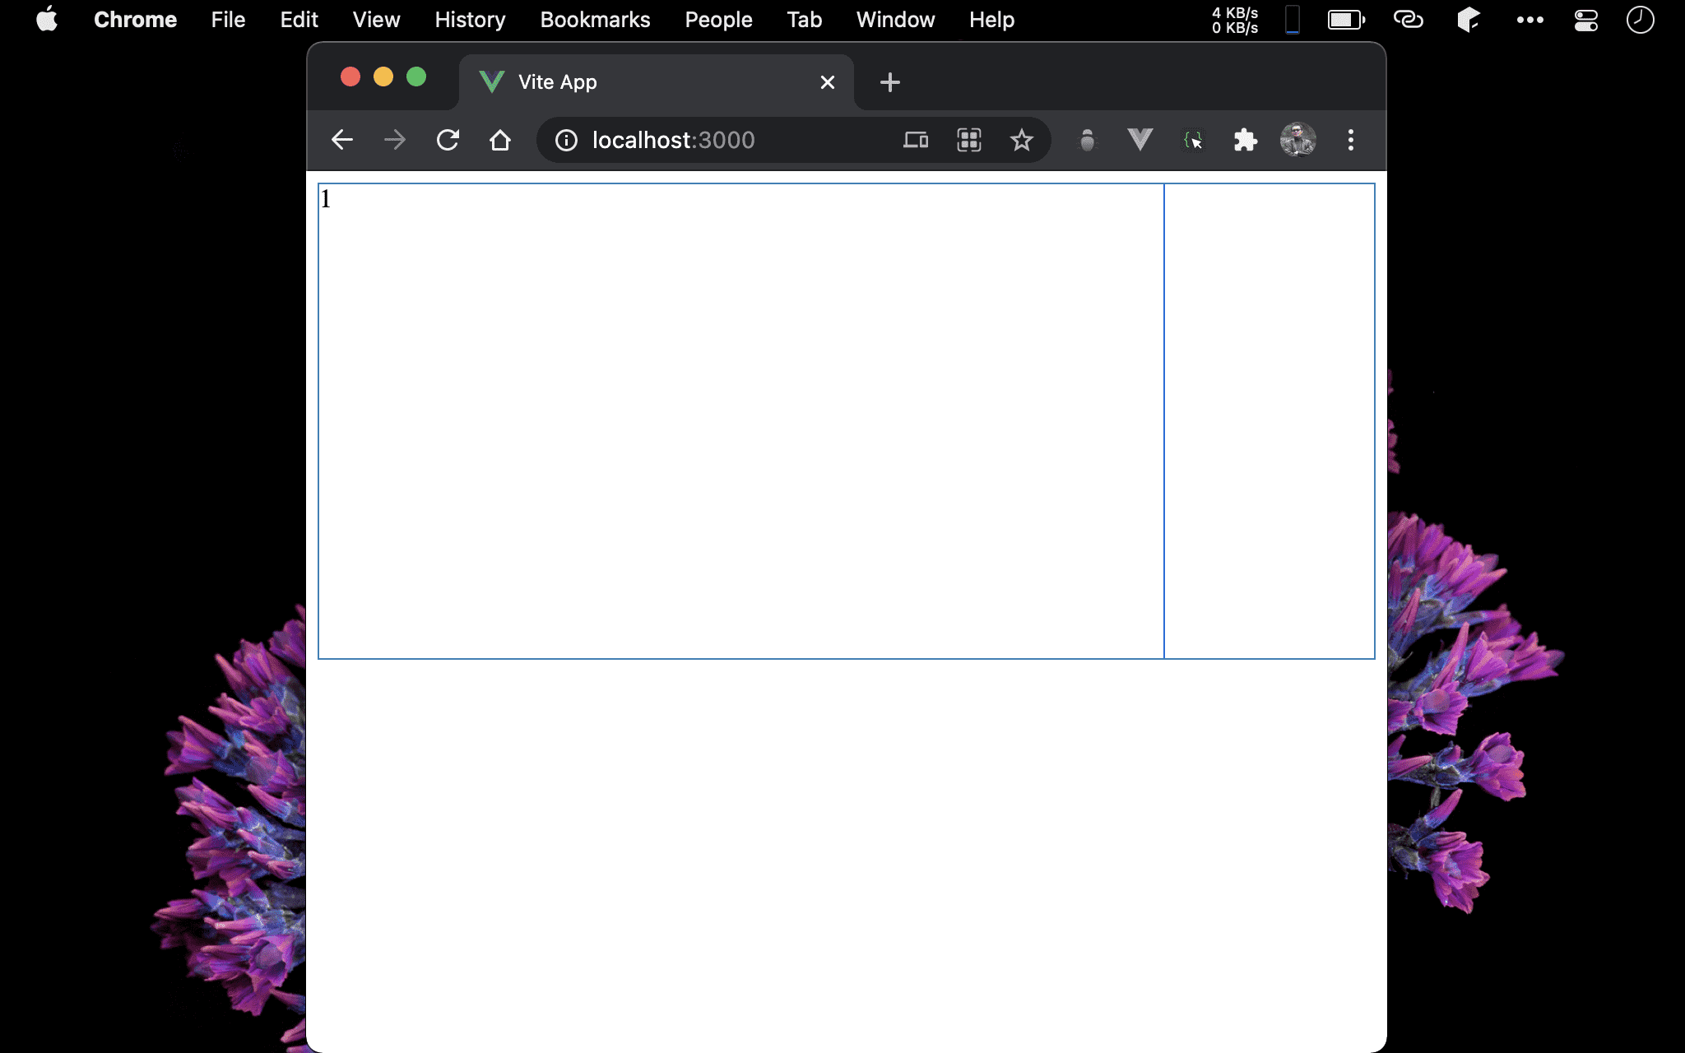This screenshot has width=1685, height=1053.
Task: Go to the home page
Action: (500, 140)
